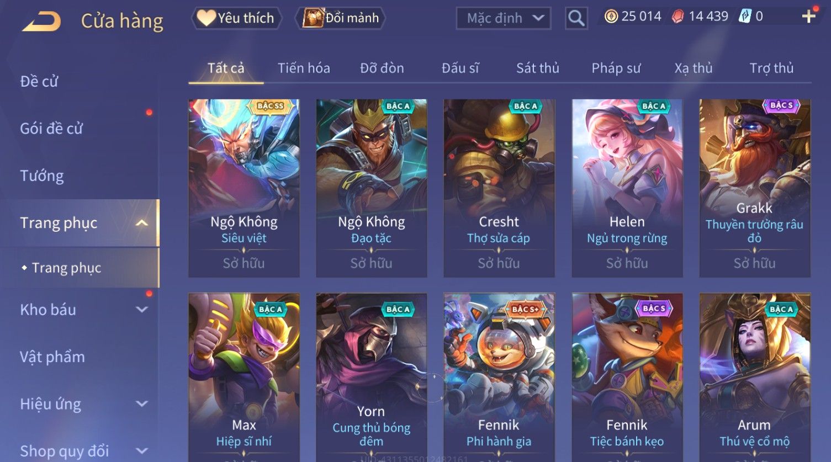Image resolution: width=831 pixels, height=462 pixels.
Task: Select Fennik Phi hành gia skin card
Action: pyautogui.click(x=499, y=377)
